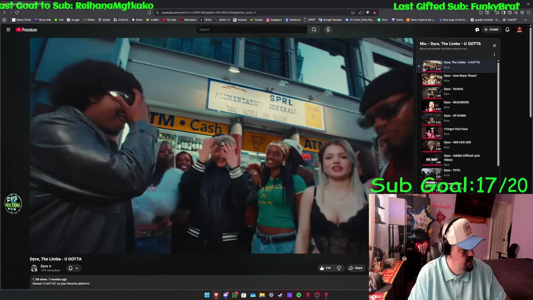
Task: Open Settings gear from the taskbar
Action: click(271, 295)
